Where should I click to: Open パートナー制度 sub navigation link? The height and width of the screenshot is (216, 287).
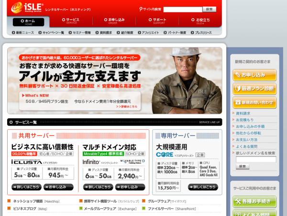175,33
